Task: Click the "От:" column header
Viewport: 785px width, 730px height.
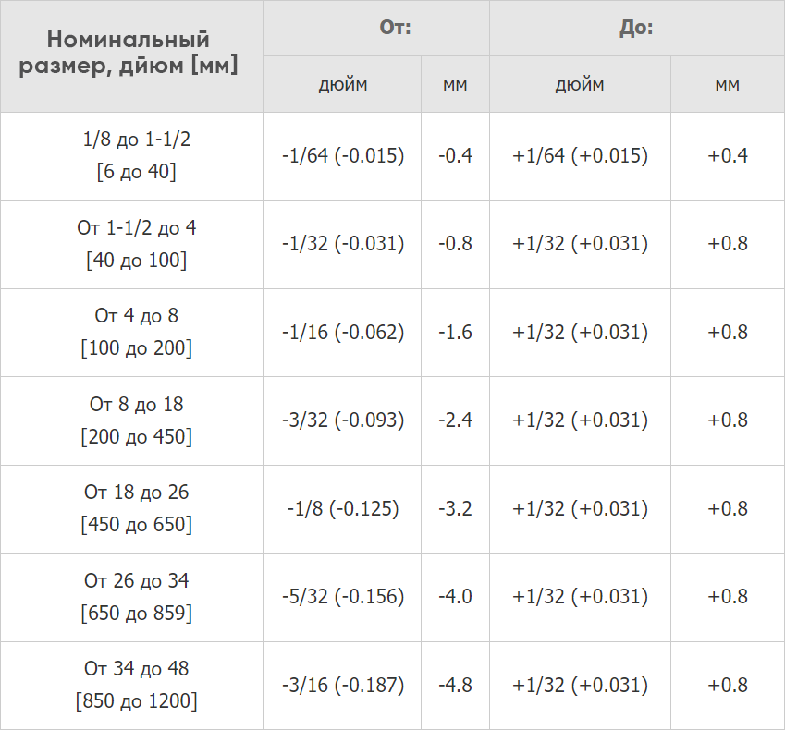Action: (395, 28)
